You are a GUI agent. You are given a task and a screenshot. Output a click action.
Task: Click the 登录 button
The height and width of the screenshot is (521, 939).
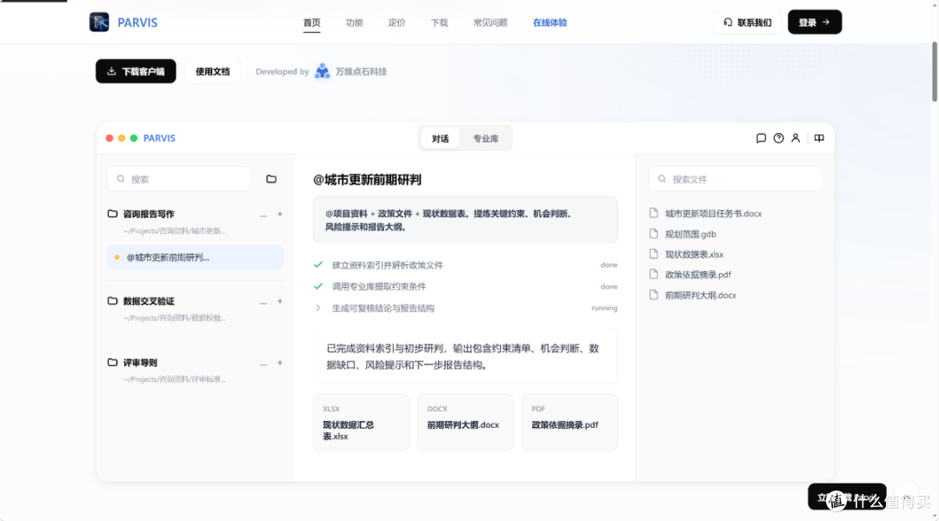point(815,22)
